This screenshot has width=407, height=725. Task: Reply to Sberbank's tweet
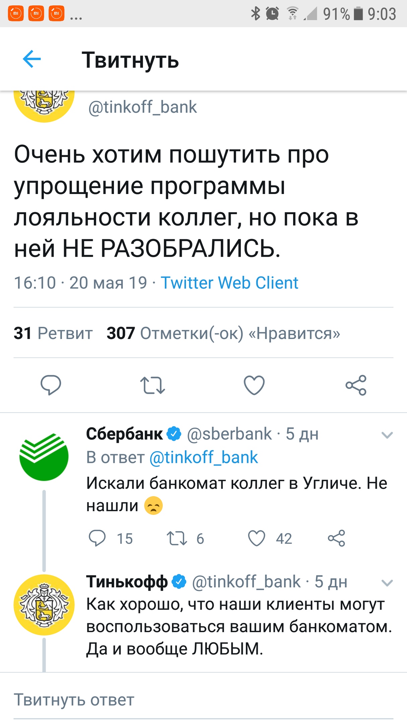coord(97,538)
